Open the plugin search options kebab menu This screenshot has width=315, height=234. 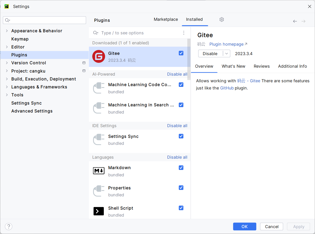pos(184,33)
